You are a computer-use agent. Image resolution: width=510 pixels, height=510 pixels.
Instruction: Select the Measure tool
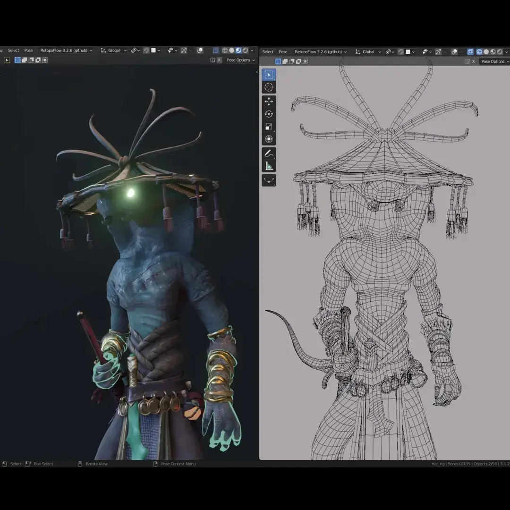269,166
